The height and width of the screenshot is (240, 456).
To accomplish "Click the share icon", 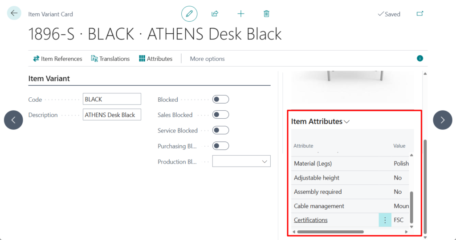I will pos(215,14).
